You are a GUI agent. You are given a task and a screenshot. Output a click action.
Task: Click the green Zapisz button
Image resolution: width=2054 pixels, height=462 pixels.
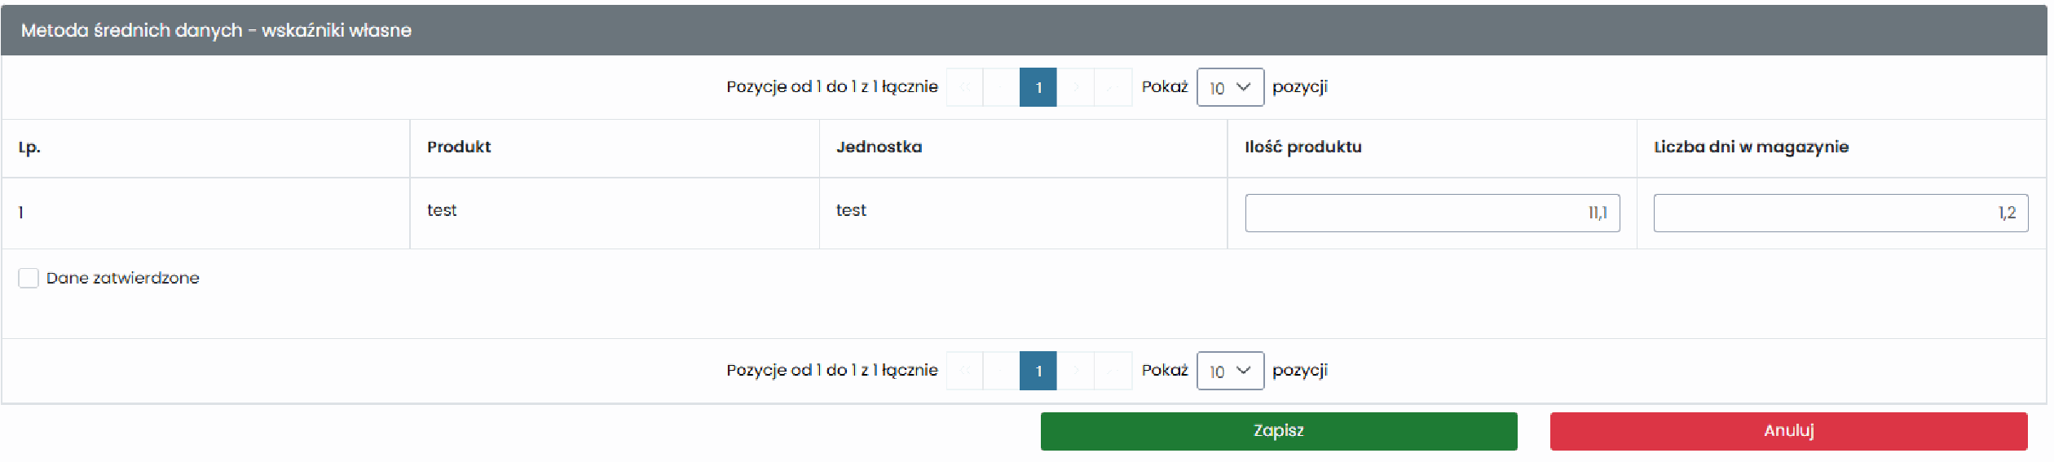[1279, 431]
